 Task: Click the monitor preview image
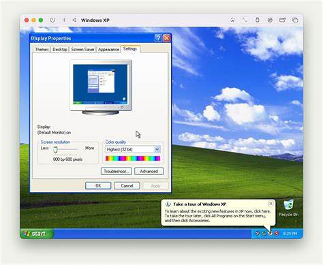101,87
